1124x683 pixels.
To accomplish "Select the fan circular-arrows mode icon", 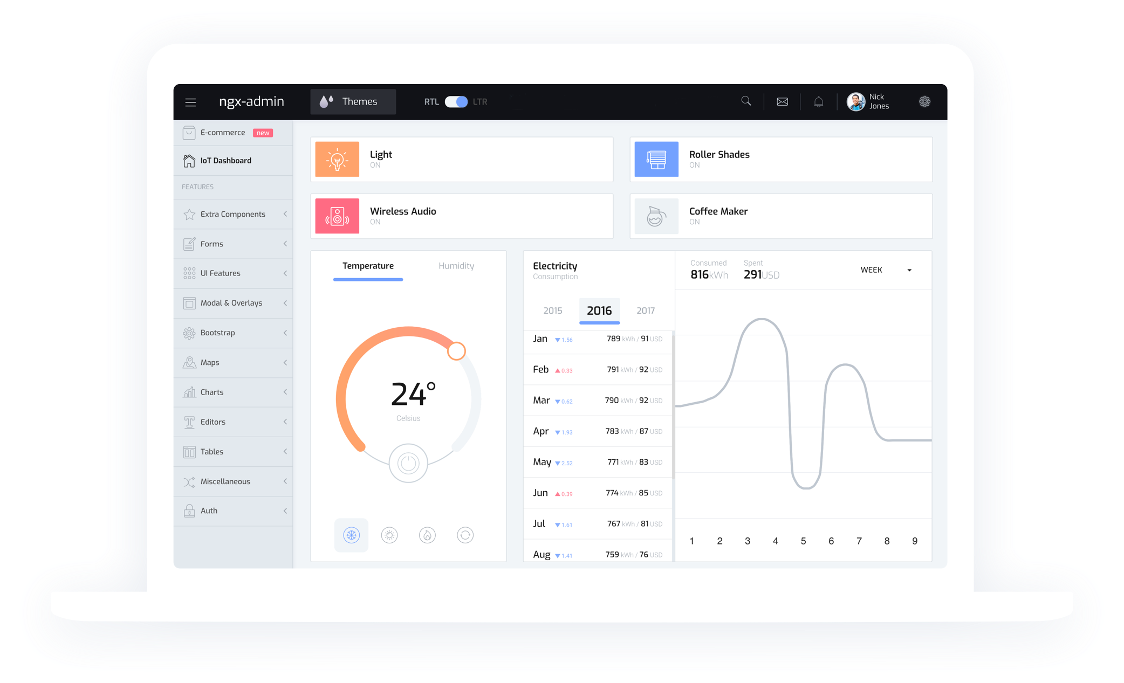I will point(465,535).
